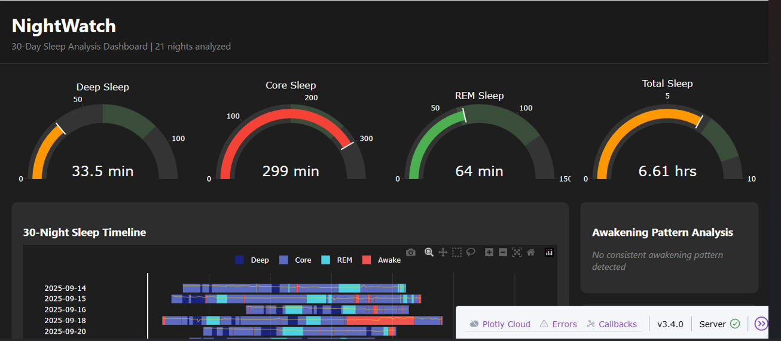Click the Zoom in plus icon
781x341 pixels.
489,253
